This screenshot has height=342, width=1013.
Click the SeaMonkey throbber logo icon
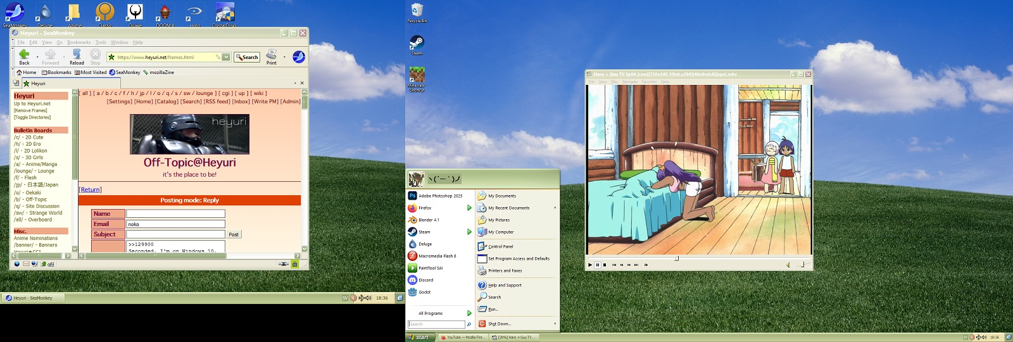299,57
